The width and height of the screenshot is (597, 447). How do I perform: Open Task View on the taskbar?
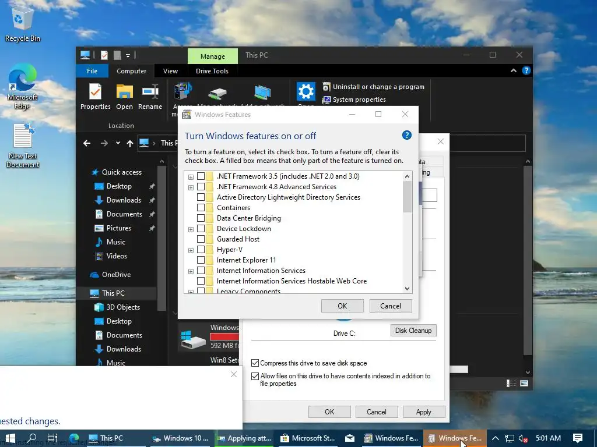pos(52,438)
